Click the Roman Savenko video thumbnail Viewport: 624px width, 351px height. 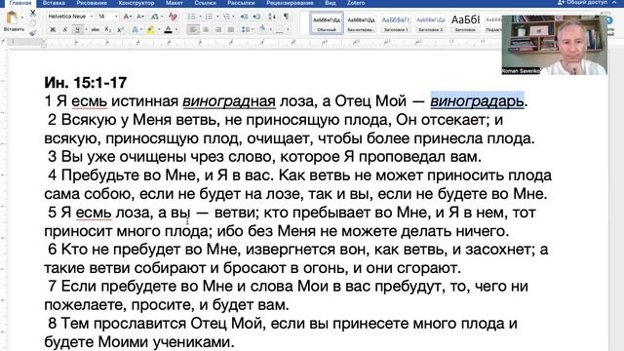pos(555,45)
